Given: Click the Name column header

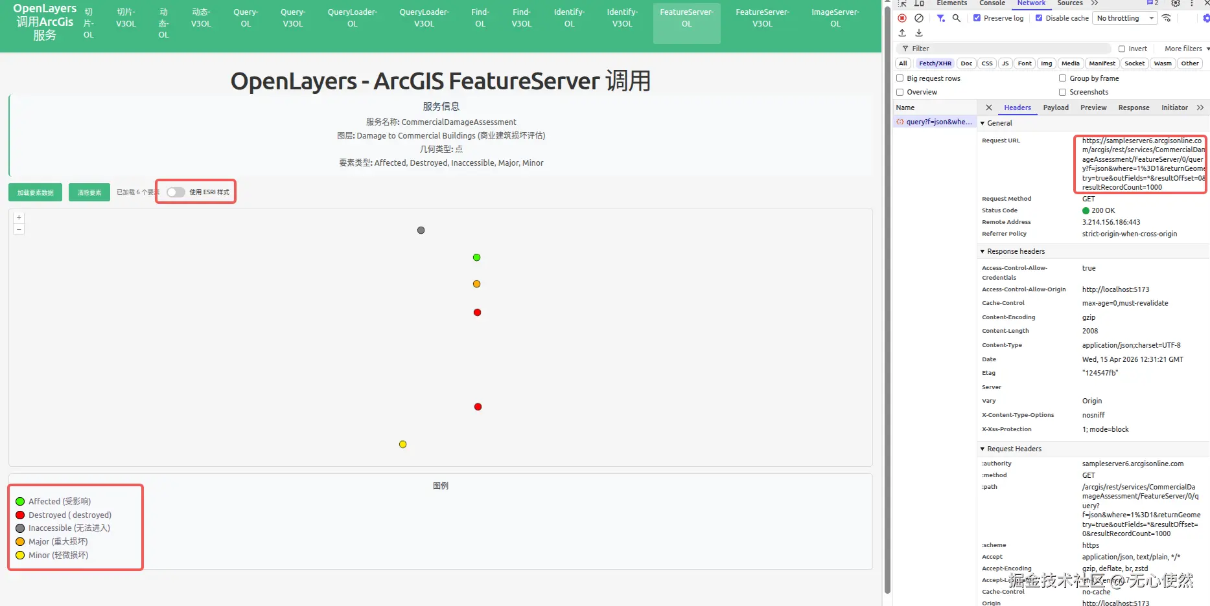Looking at the screenshot, I should [935, 107].
